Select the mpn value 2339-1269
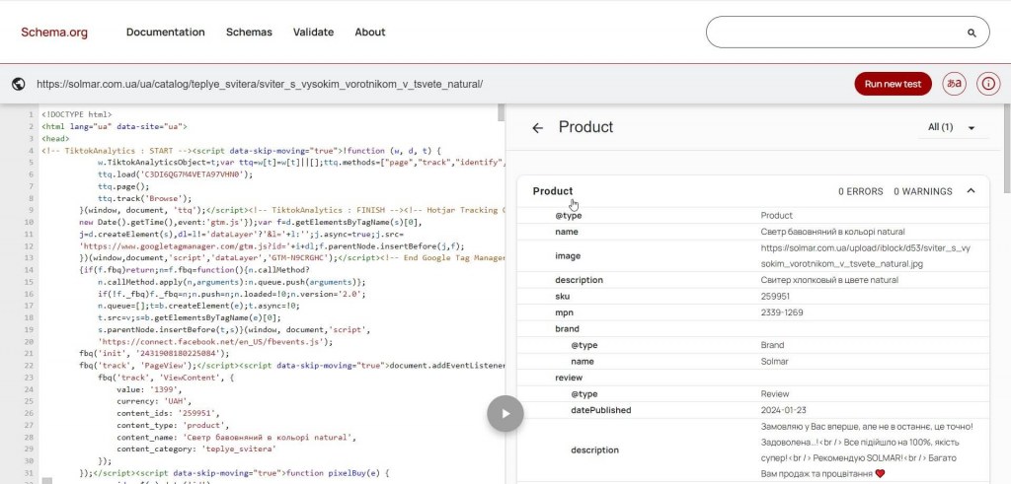The height and width of the screenshot is (484, 1011). coord(782,312)
